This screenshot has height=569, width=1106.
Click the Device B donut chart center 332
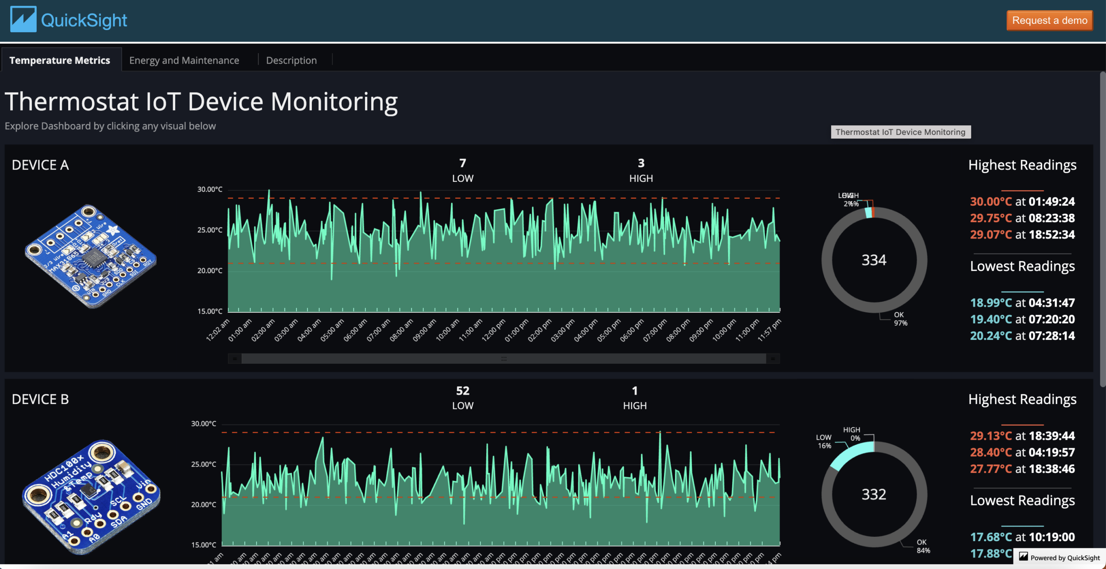(x=874, y=494)
